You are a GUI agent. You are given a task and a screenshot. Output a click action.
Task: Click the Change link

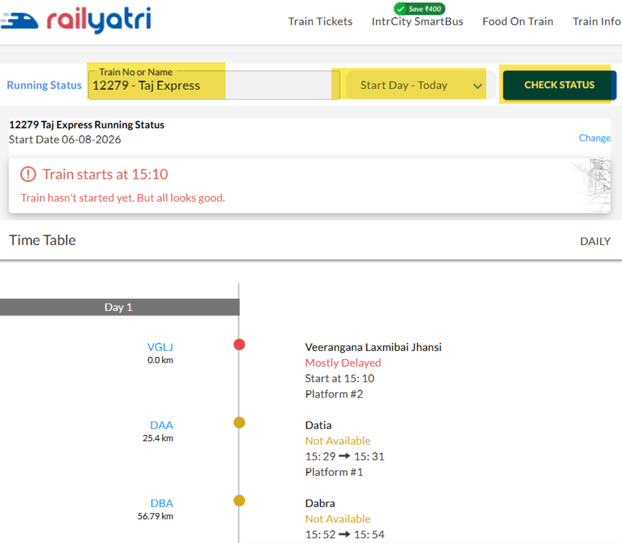point(595,138)
